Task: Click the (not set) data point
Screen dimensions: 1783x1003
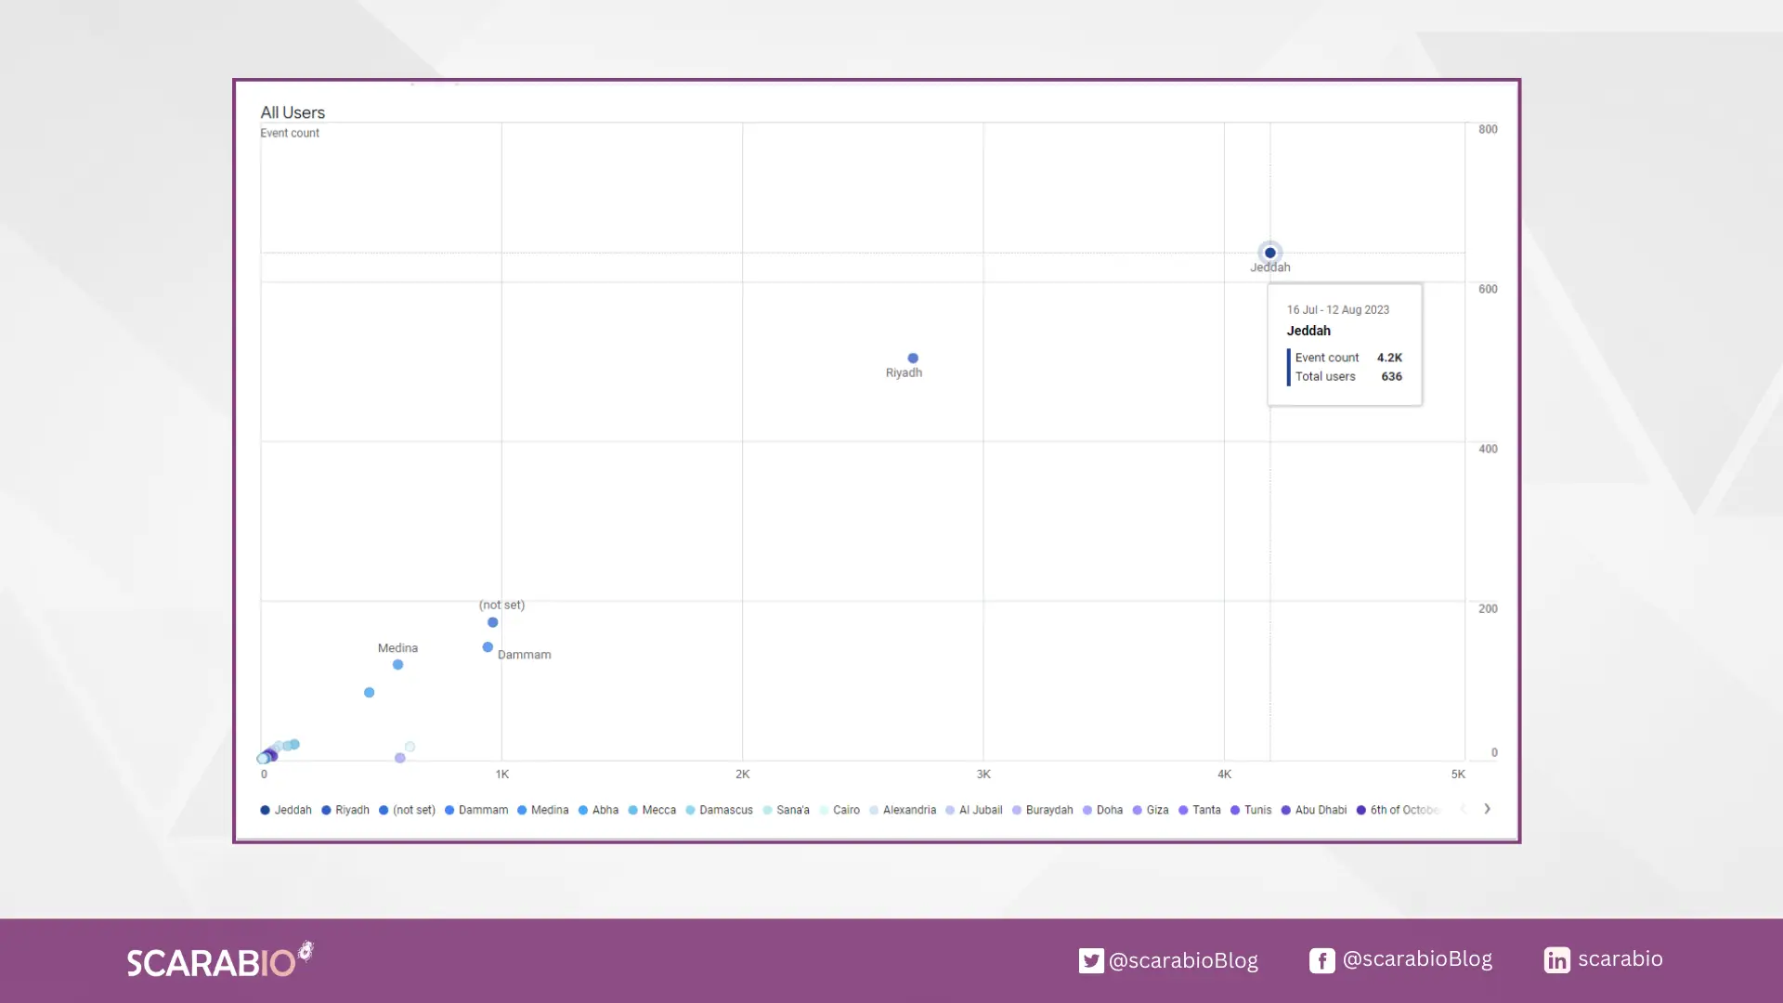Action: click(493, 622)
